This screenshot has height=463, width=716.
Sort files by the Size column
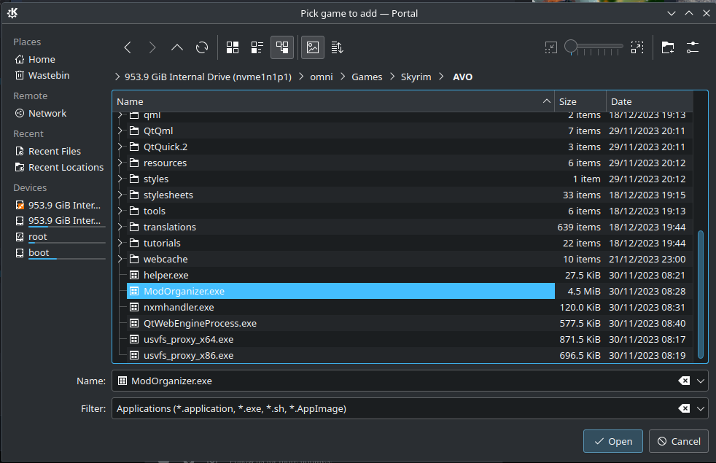[580, 101]
